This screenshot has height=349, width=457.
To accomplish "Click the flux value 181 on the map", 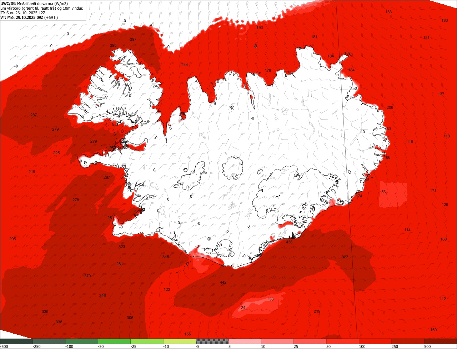I will click(x=314, y=37).
